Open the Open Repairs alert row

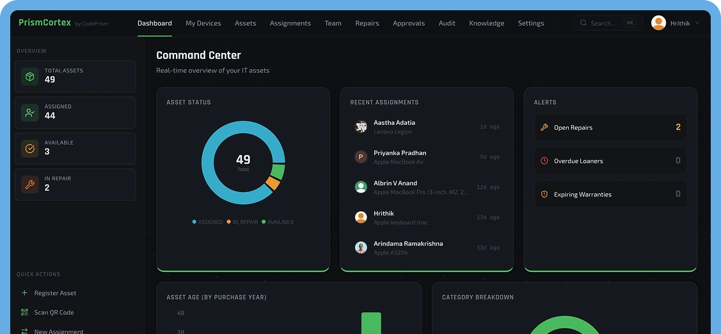(x=610, y=127)
